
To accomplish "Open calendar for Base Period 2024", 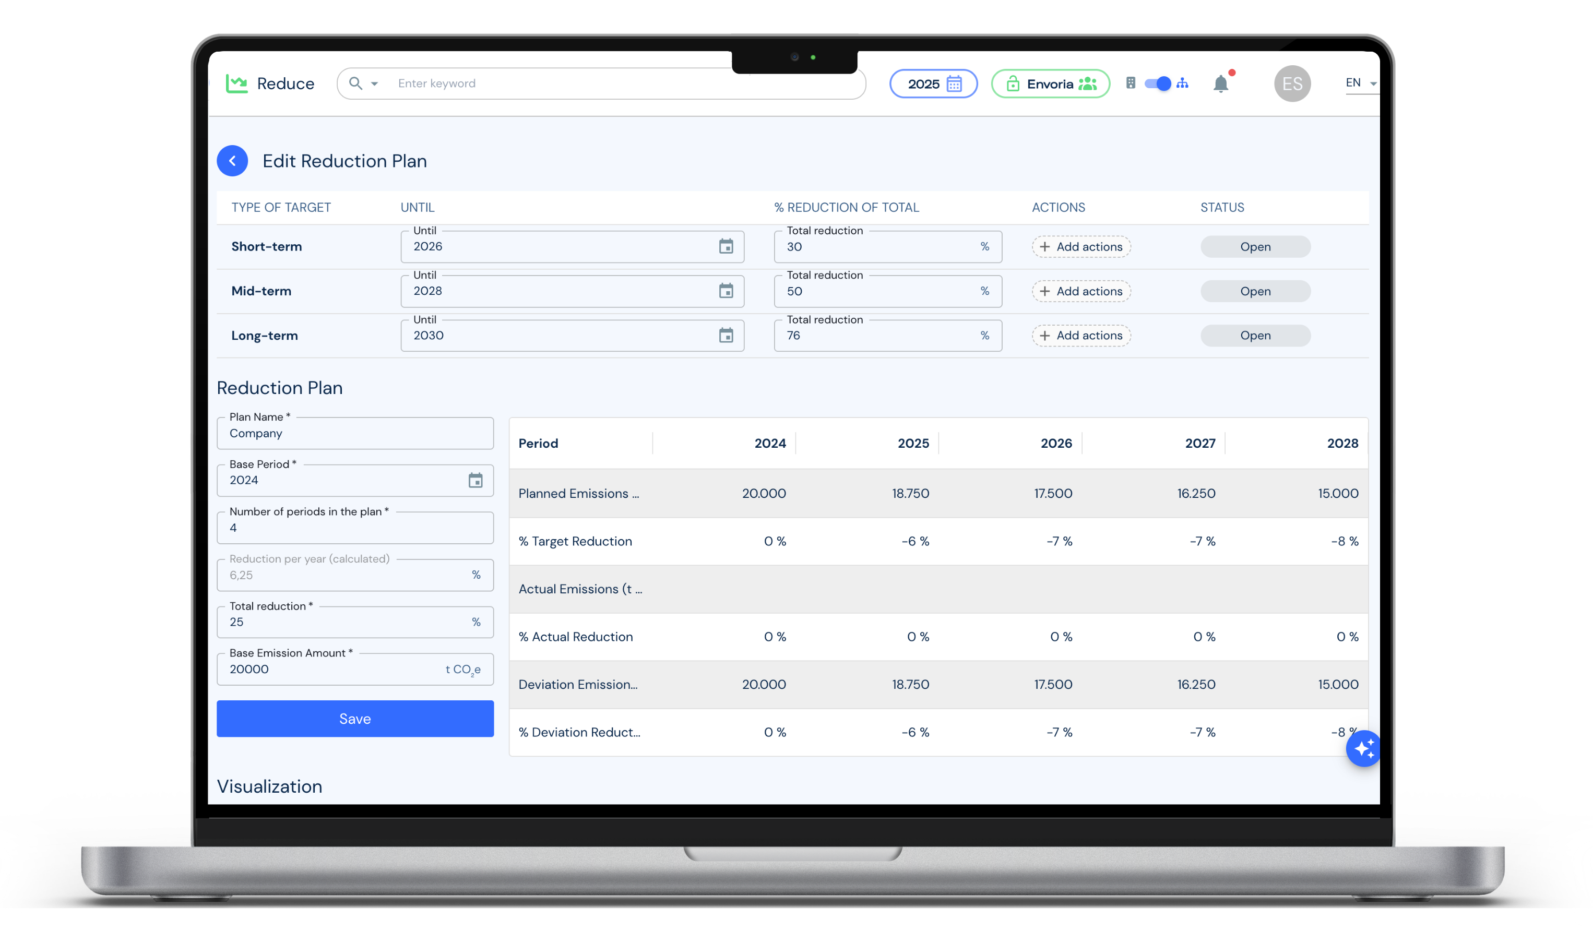I will pyautogui.click(x=474, y=481).
